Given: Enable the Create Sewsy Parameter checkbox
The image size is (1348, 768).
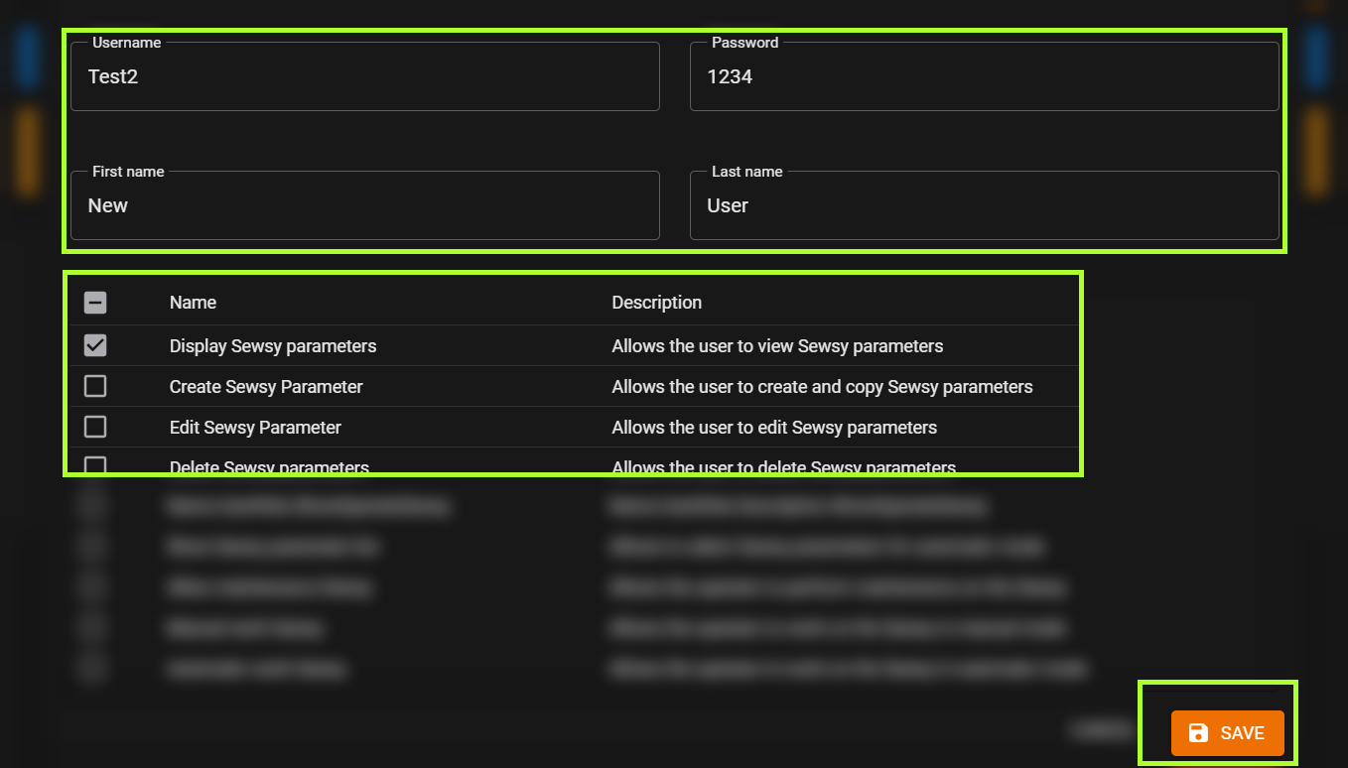Looking at the screenshot, I should 95,386.
